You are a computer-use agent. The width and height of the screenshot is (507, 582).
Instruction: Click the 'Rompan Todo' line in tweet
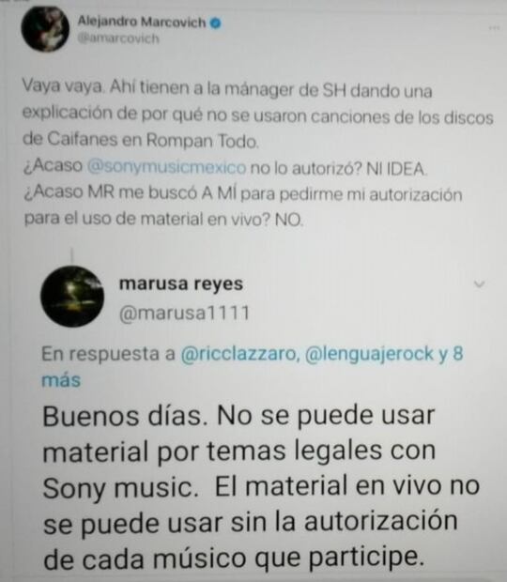point(141,140)
